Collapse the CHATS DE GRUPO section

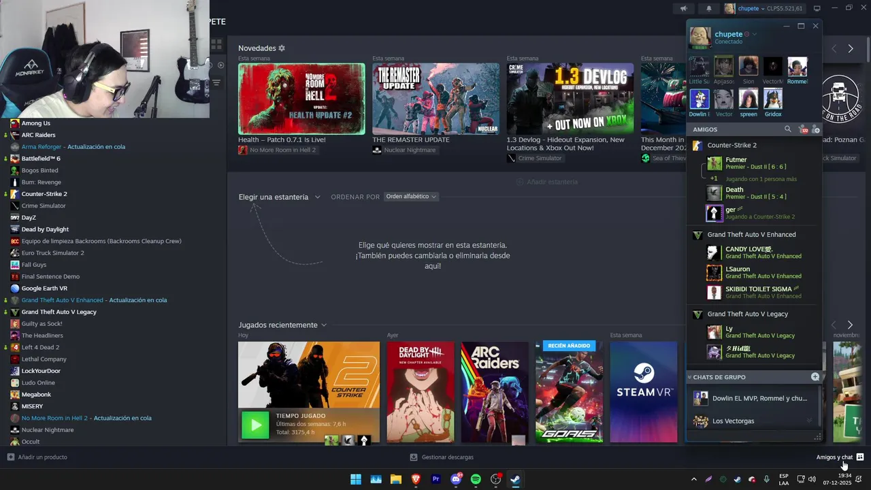[x=689, y=377]
